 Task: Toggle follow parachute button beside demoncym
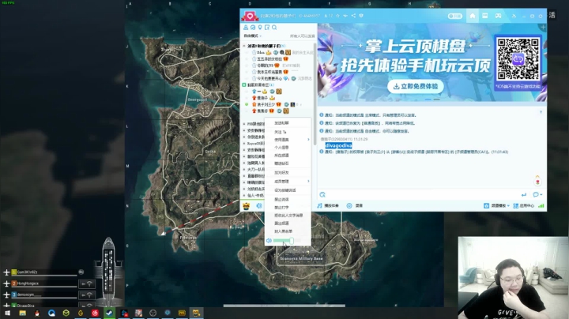point(86,295)
